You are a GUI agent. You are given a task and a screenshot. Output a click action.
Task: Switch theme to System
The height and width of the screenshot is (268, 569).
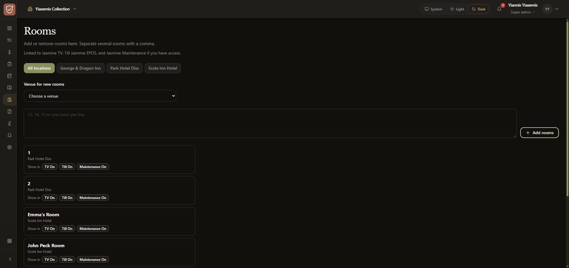tap(434, 9)
